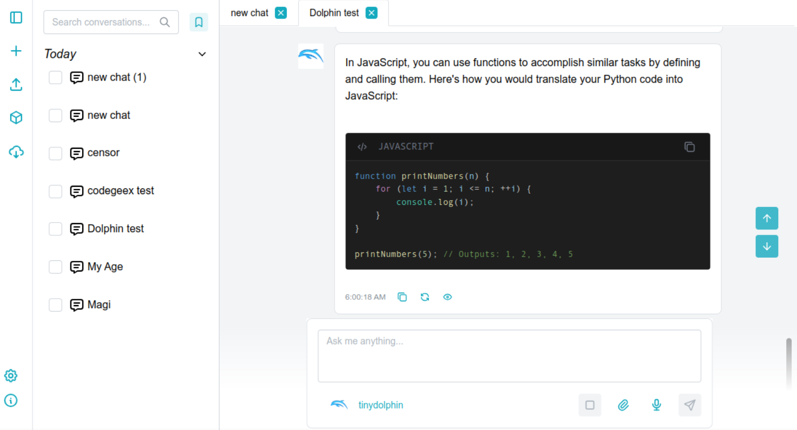Click the Today section heading

(60, 54)
